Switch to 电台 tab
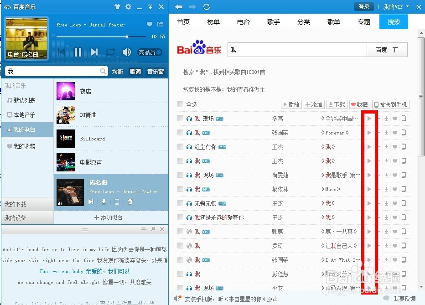The image size is (425, 305). (244, 22)
